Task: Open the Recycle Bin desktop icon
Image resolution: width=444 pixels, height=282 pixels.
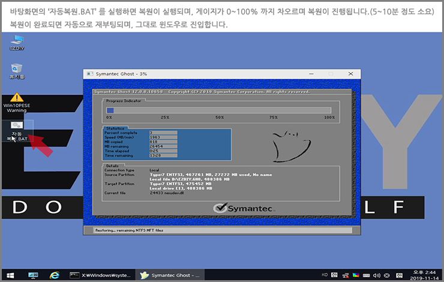Action: 17,71
